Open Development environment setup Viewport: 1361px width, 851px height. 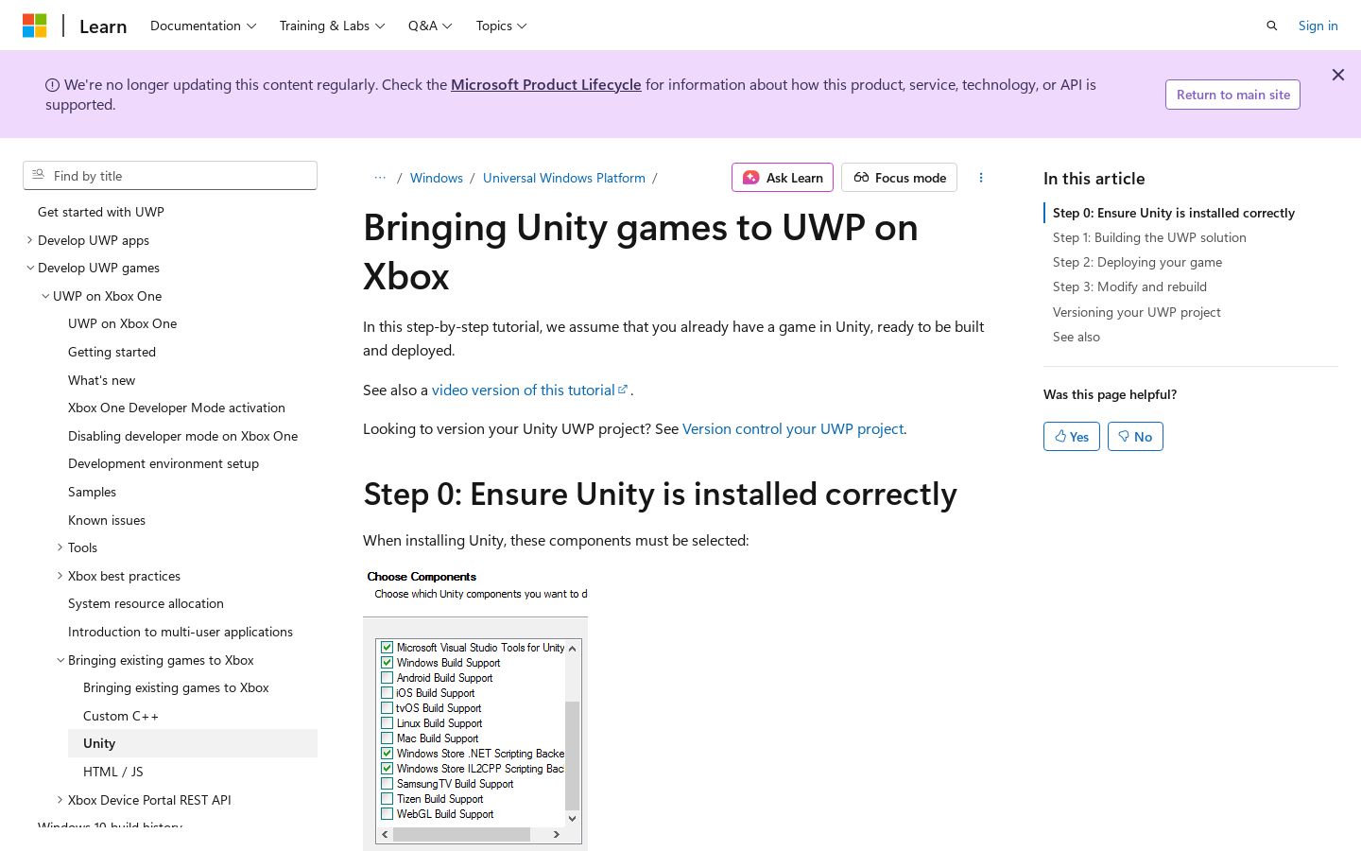164,463
